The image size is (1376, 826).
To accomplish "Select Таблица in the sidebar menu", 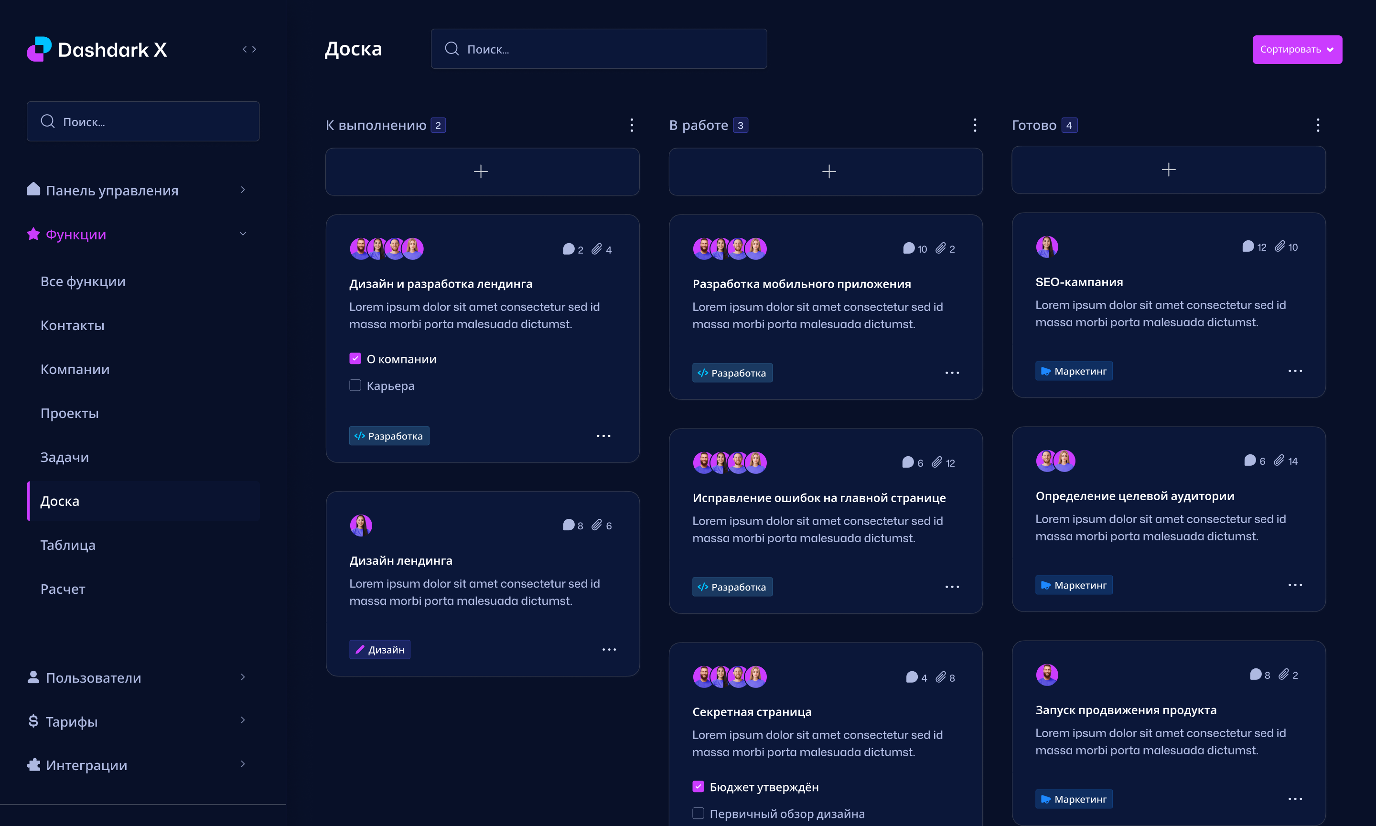I will (x=68, y=545).
